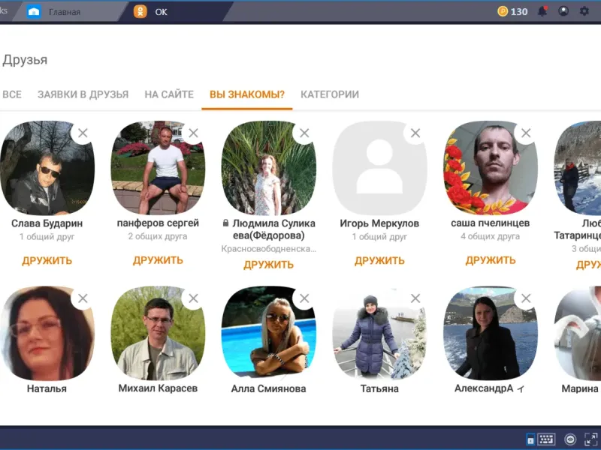Click ДРУЖИТЬ under Слава Бударин
Image resolution: width=601 pixels, height=450 pixels.
[47, 260]
